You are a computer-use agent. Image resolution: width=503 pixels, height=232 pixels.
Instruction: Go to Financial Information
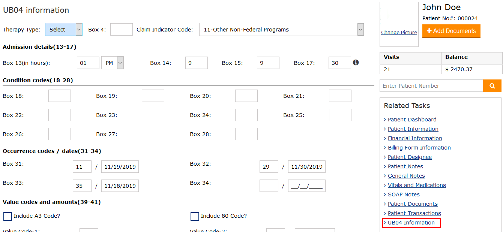[415, 138]
